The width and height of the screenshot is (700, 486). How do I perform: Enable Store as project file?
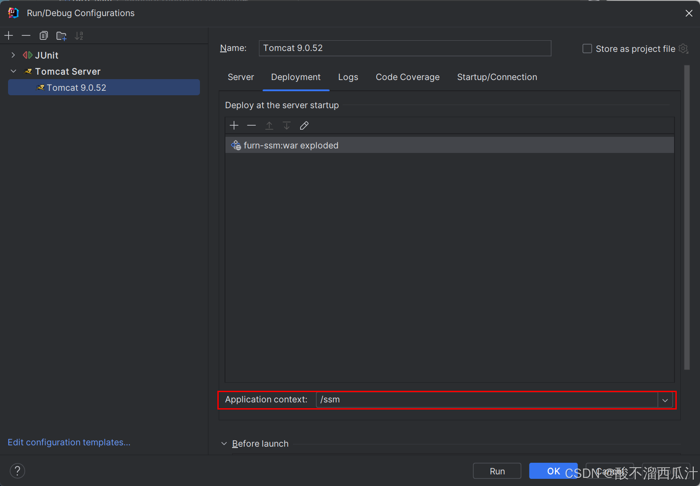[587, 48]
